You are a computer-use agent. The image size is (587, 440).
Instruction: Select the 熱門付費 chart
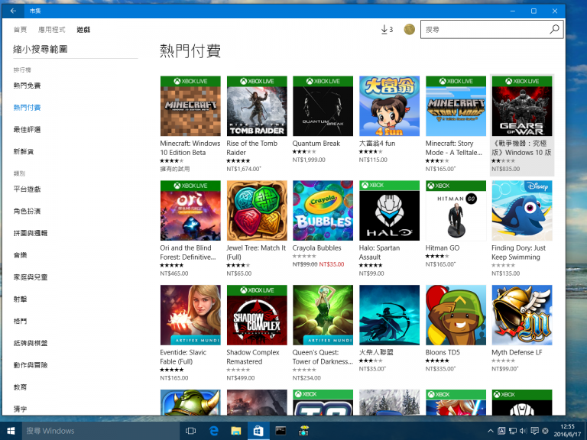(x=27, y=108)
